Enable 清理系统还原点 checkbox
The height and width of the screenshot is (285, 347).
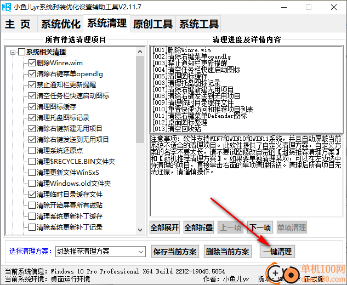pyautogui.click(x=32, y=151)
